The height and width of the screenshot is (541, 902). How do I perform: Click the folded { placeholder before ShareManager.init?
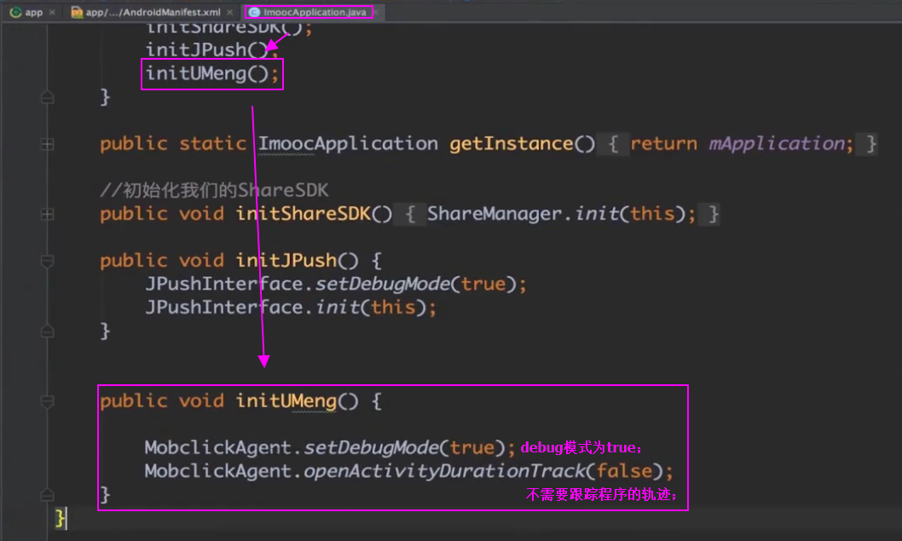click(410, 214)
